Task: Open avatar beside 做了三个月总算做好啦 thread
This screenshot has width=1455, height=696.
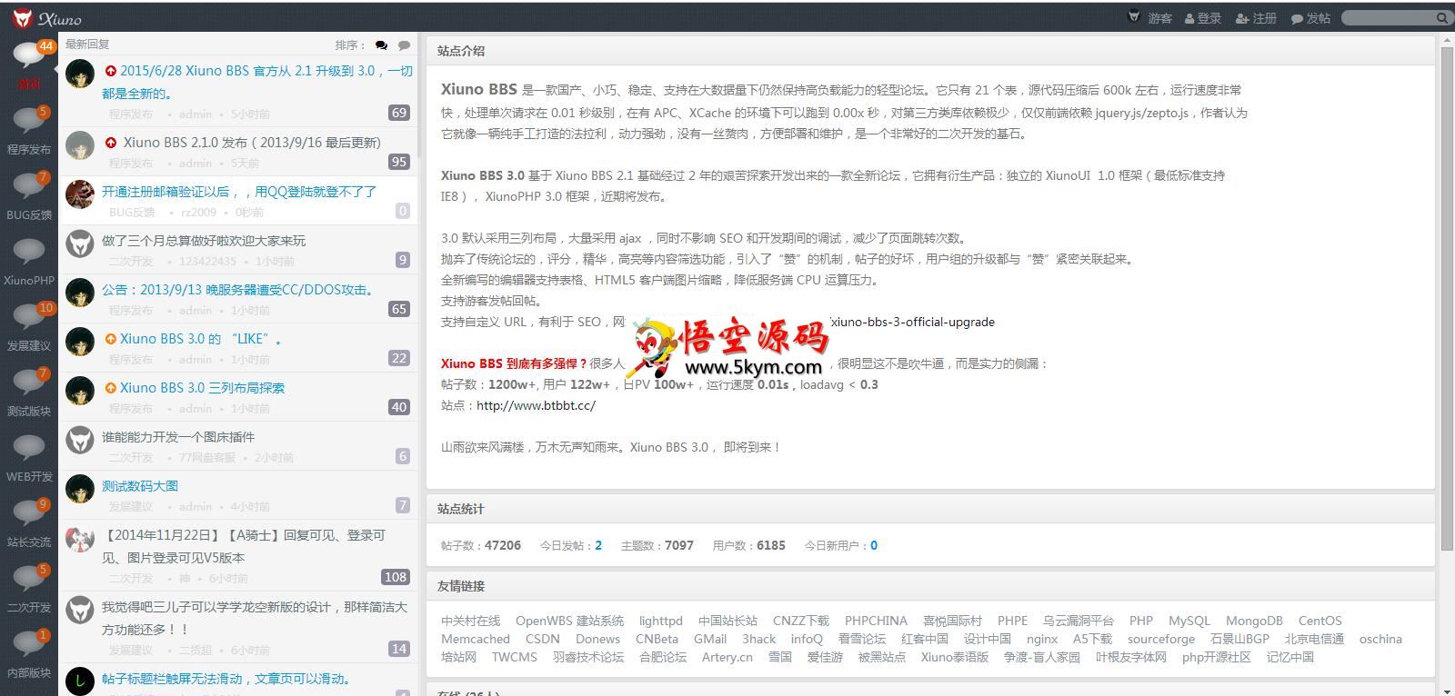Action: 80,244
